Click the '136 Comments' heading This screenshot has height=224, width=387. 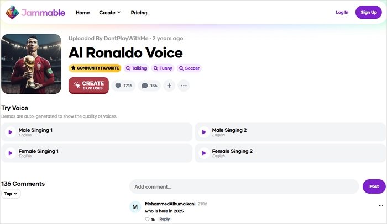[23, 184]
